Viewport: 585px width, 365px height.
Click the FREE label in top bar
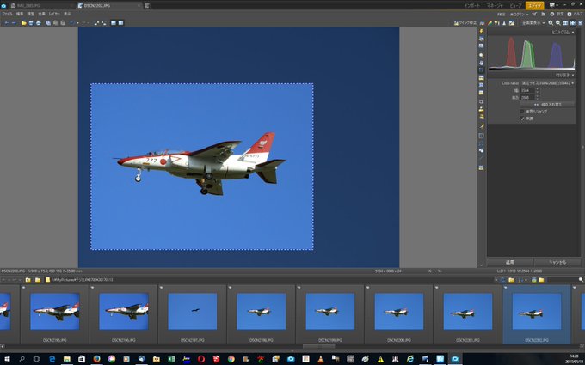tap(501, 14)
